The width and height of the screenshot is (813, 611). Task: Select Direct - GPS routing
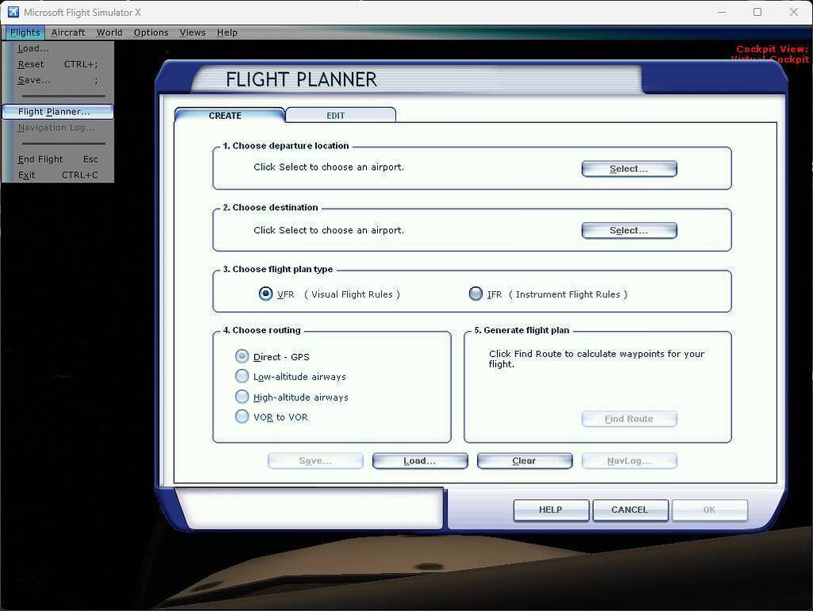(x=241, y=355)
